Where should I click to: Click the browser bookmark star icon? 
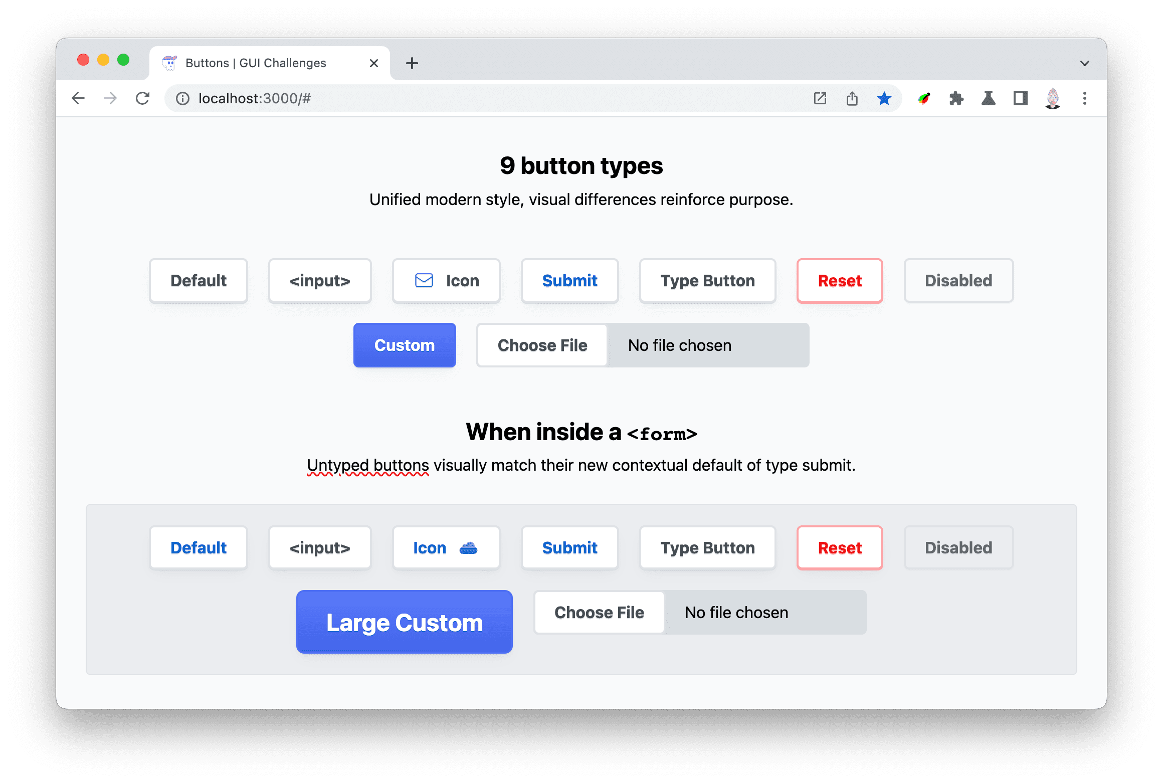click(886, 98)
